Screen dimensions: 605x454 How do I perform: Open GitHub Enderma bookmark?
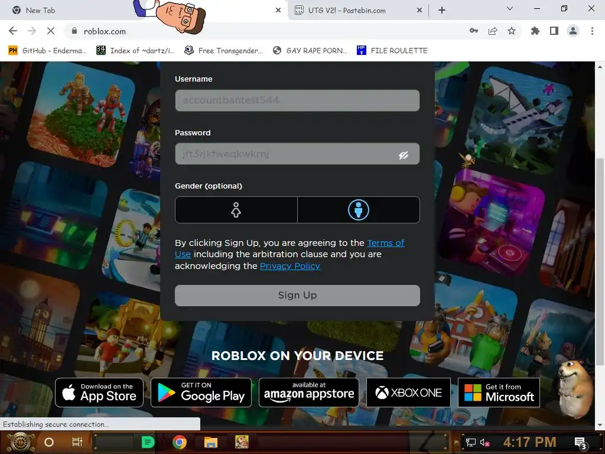(x=47, y=51)
